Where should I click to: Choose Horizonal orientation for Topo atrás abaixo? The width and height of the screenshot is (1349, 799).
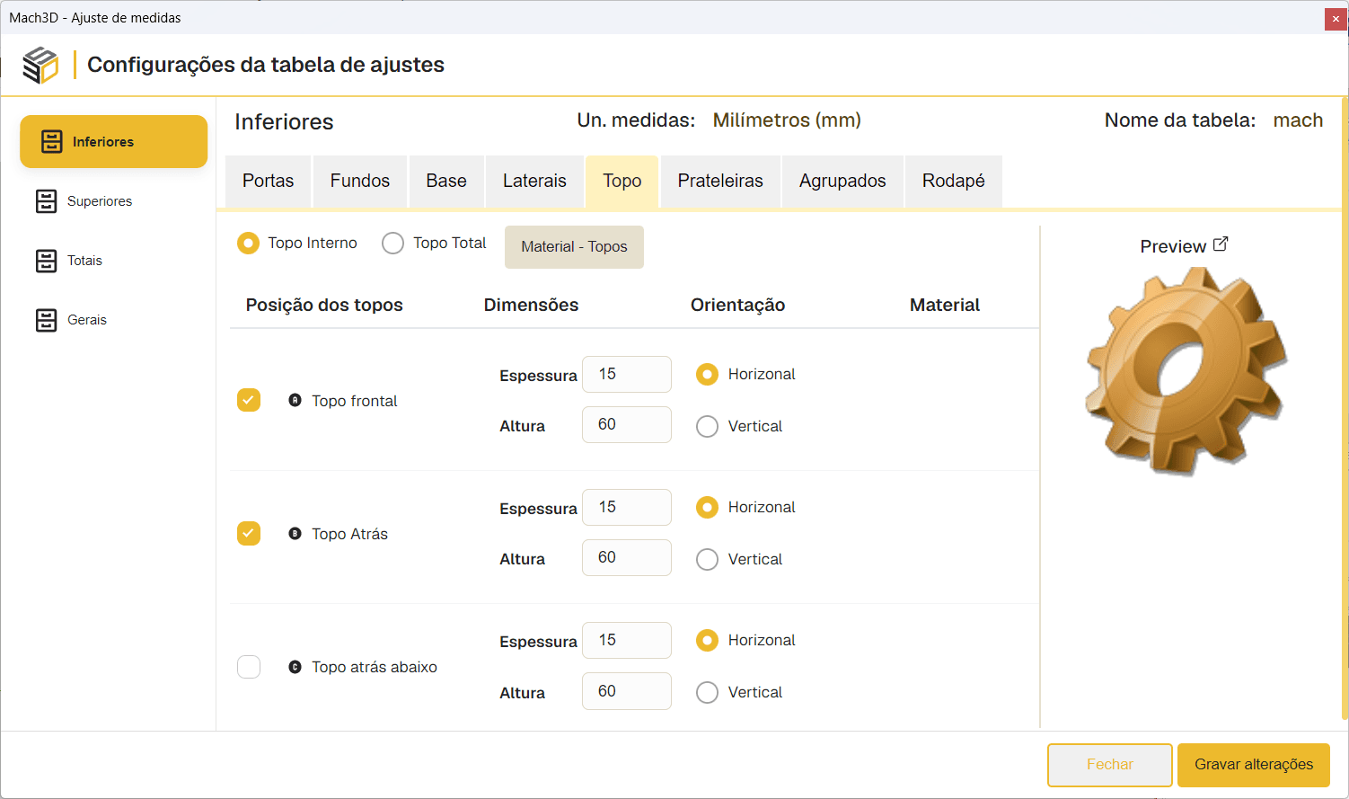point(707,640)
